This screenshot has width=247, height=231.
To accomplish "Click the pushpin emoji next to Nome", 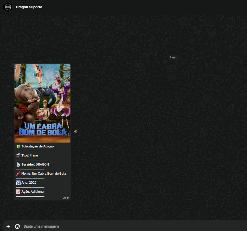I will pyautogui.click(x=18, y=174).
